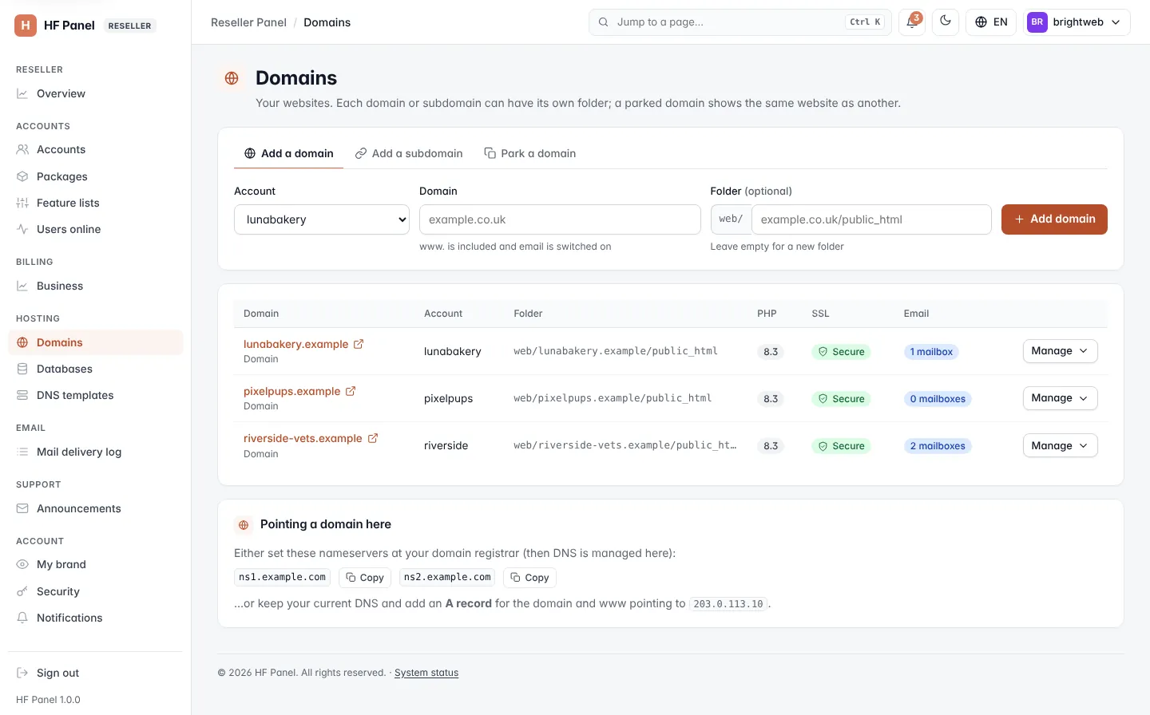
Task: Copy the ns1.example.com nameserver
Action: pos(364,578)
